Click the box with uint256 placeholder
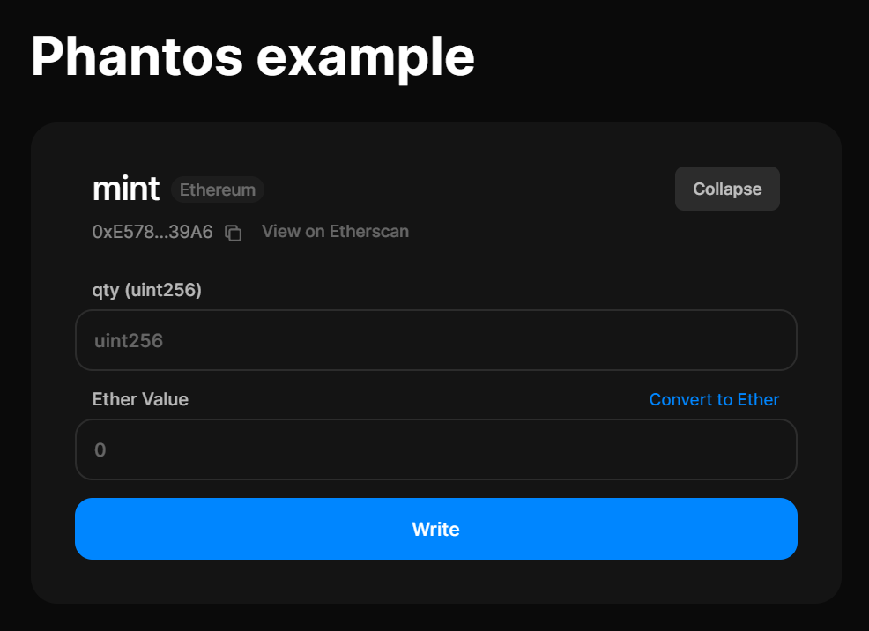Screen dimensions: 869x631 click(x=436, y=340)
